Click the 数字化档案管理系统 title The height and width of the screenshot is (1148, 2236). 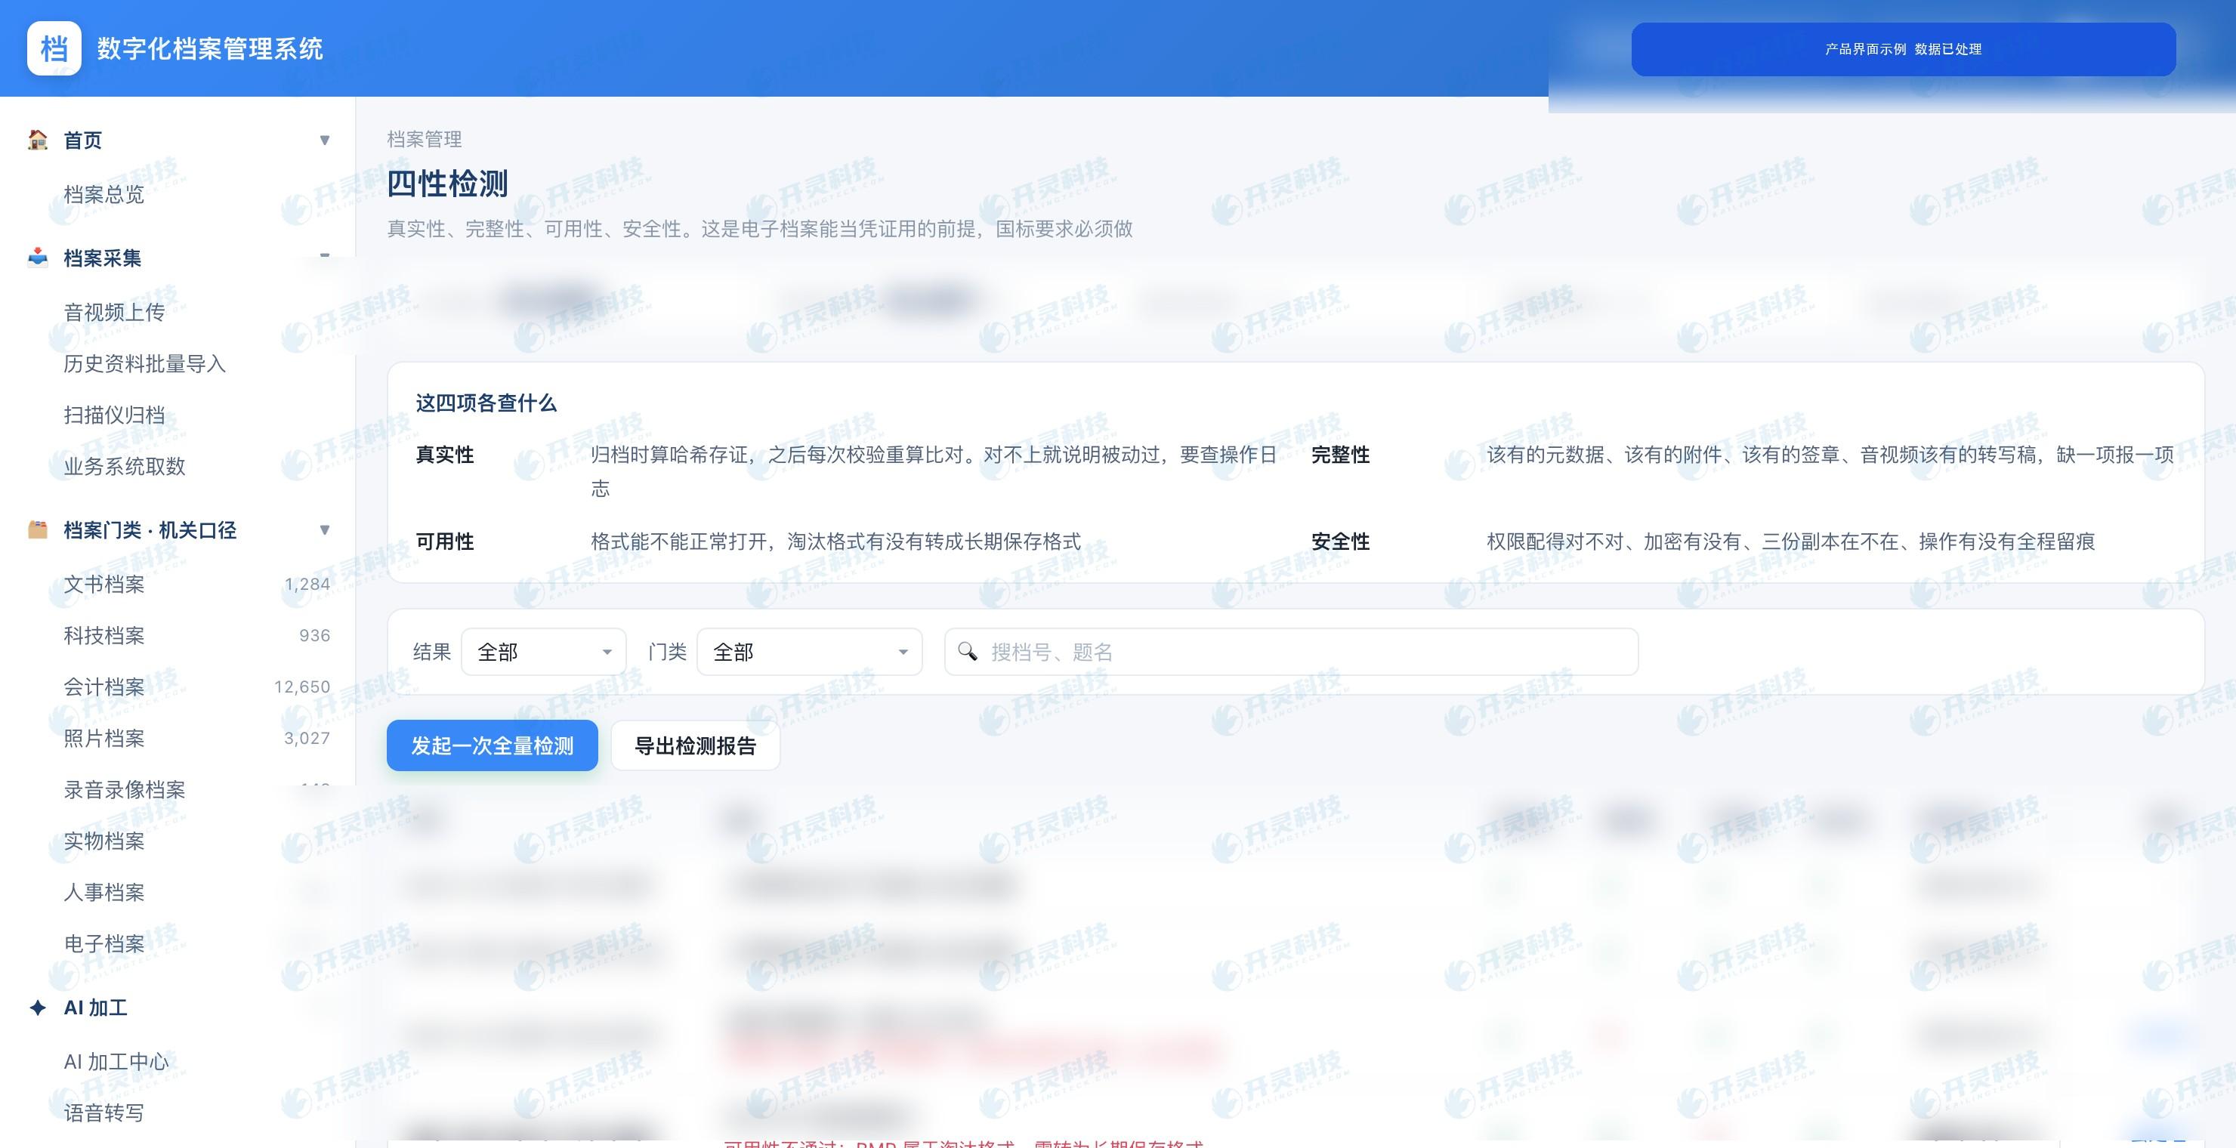[x=210, y=48]
